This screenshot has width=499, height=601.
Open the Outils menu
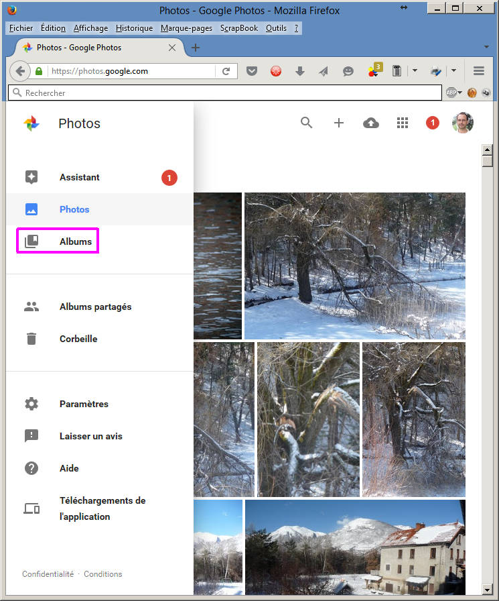[276, 28]
